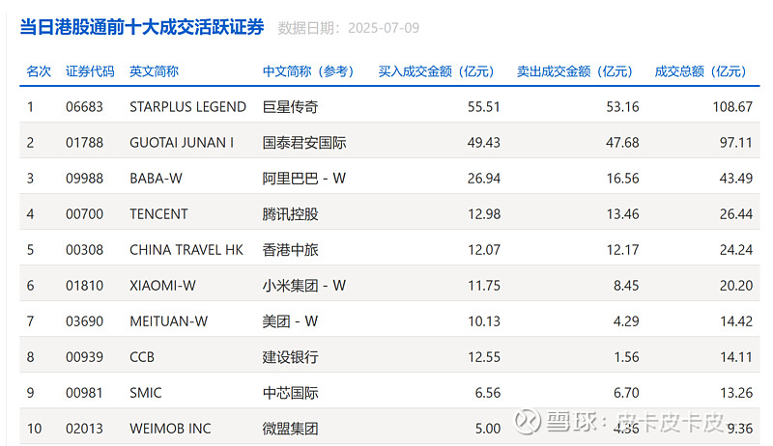Click the Chinese name 腾讯控股
The image size is (773, 446).
pos(291,214)
